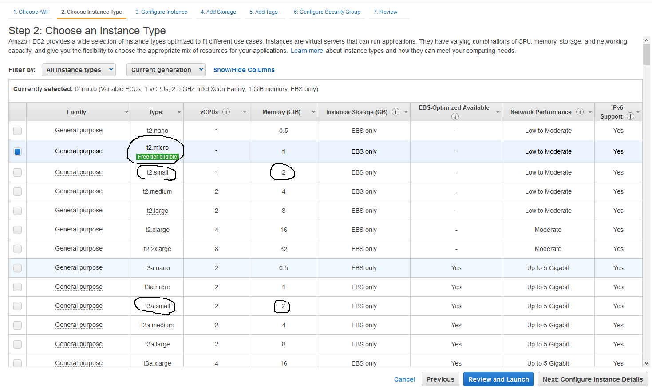Click the t2.micro type label
The width and height of the screenshot is (652, 390).
[x=158, y=147]
